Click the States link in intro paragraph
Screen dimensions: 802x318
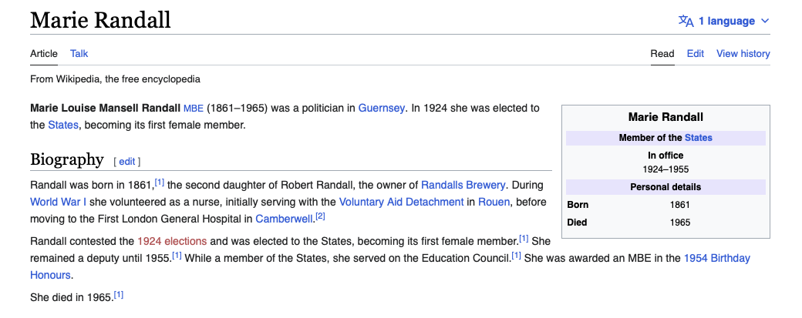coord(63,125)
